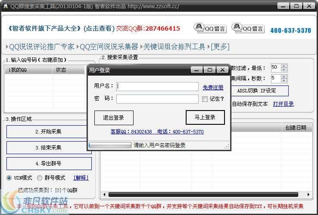Minimize the 用户登录 dialog
Image resolution: width=318 pixels, height=215 pixels.
pyautogui.click(x=196, y=70)
